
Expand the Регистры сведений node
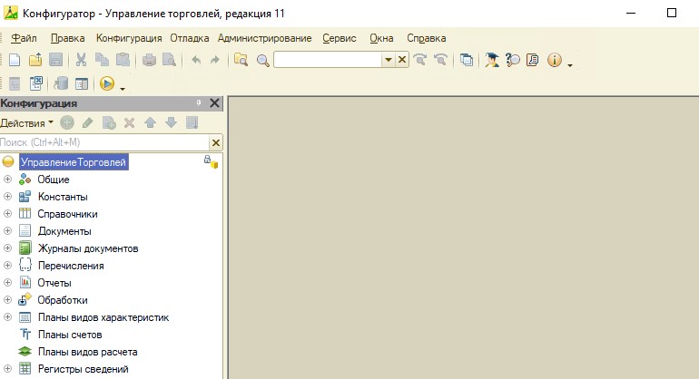[x=8, y=369]
